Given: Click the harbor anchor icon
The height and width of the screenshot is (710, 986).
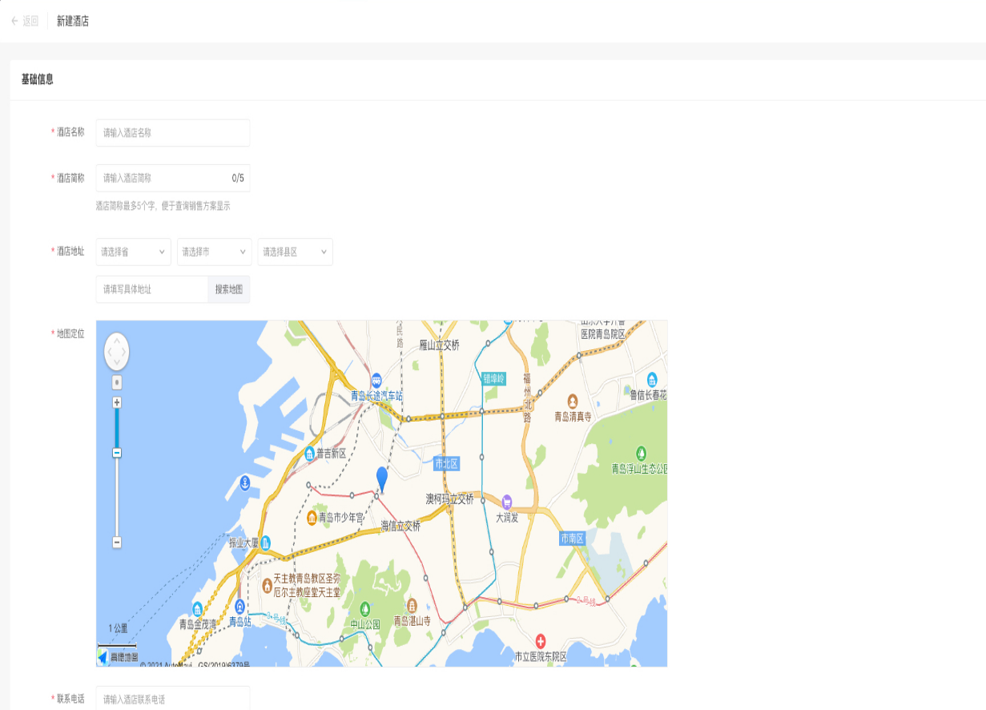Looking at the screenshot, I should [x=245, y=482].
